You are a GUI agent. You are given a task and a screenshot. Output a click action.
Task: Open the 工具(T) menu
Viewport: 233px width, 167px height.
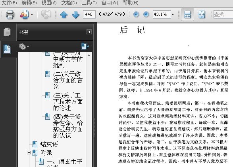pos(89,3)
